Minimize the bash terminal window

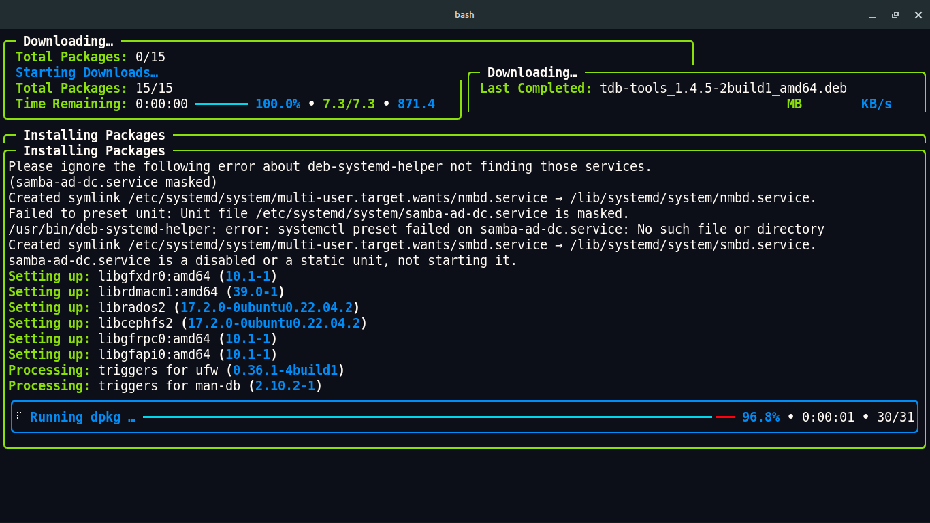[x=872, y=15]
